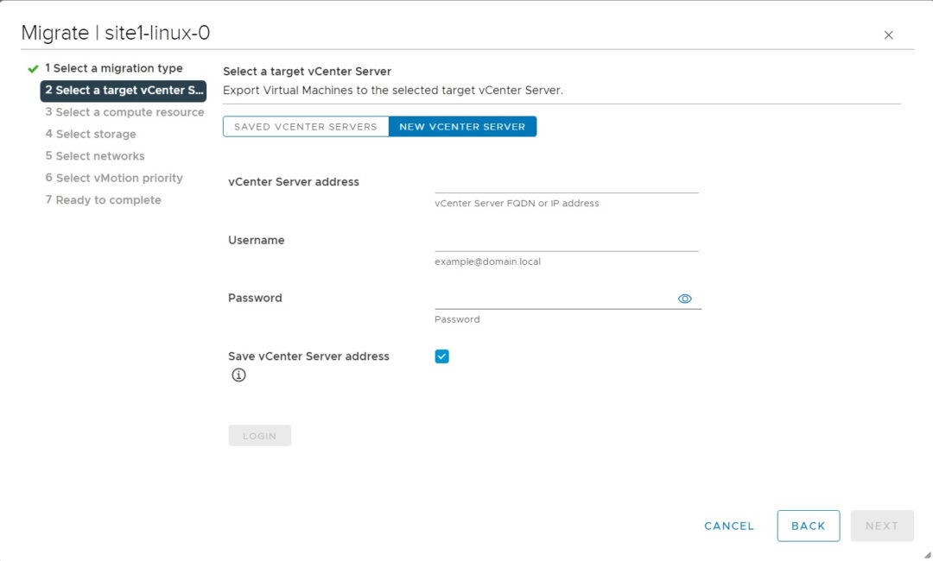Navigate to step 5 Select networks
This screenshot has width=933, height=561.
pyautogui.click(x=95, y=155)
